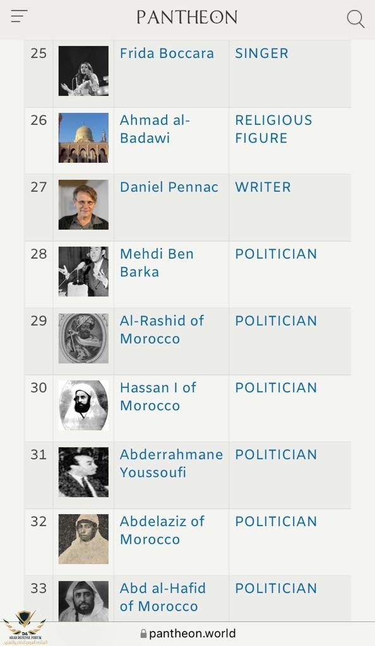
Task: Tap the pantheon.world address bar
Action: click(188, 633)
